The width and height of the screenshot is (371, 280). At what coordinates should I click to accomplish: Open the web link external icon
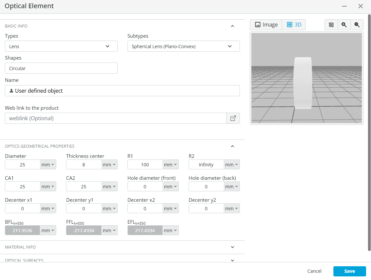coord(233,118)
